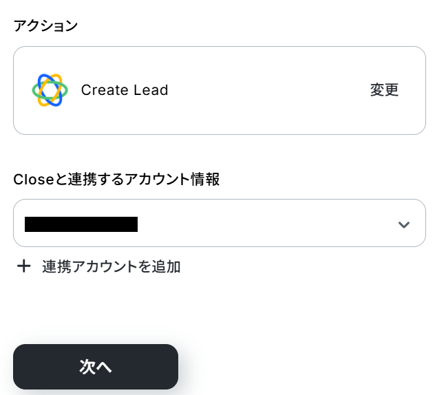Click the アクション section heading
The height and width of the screenshot is (395, 435).
(x=45, y=25)
